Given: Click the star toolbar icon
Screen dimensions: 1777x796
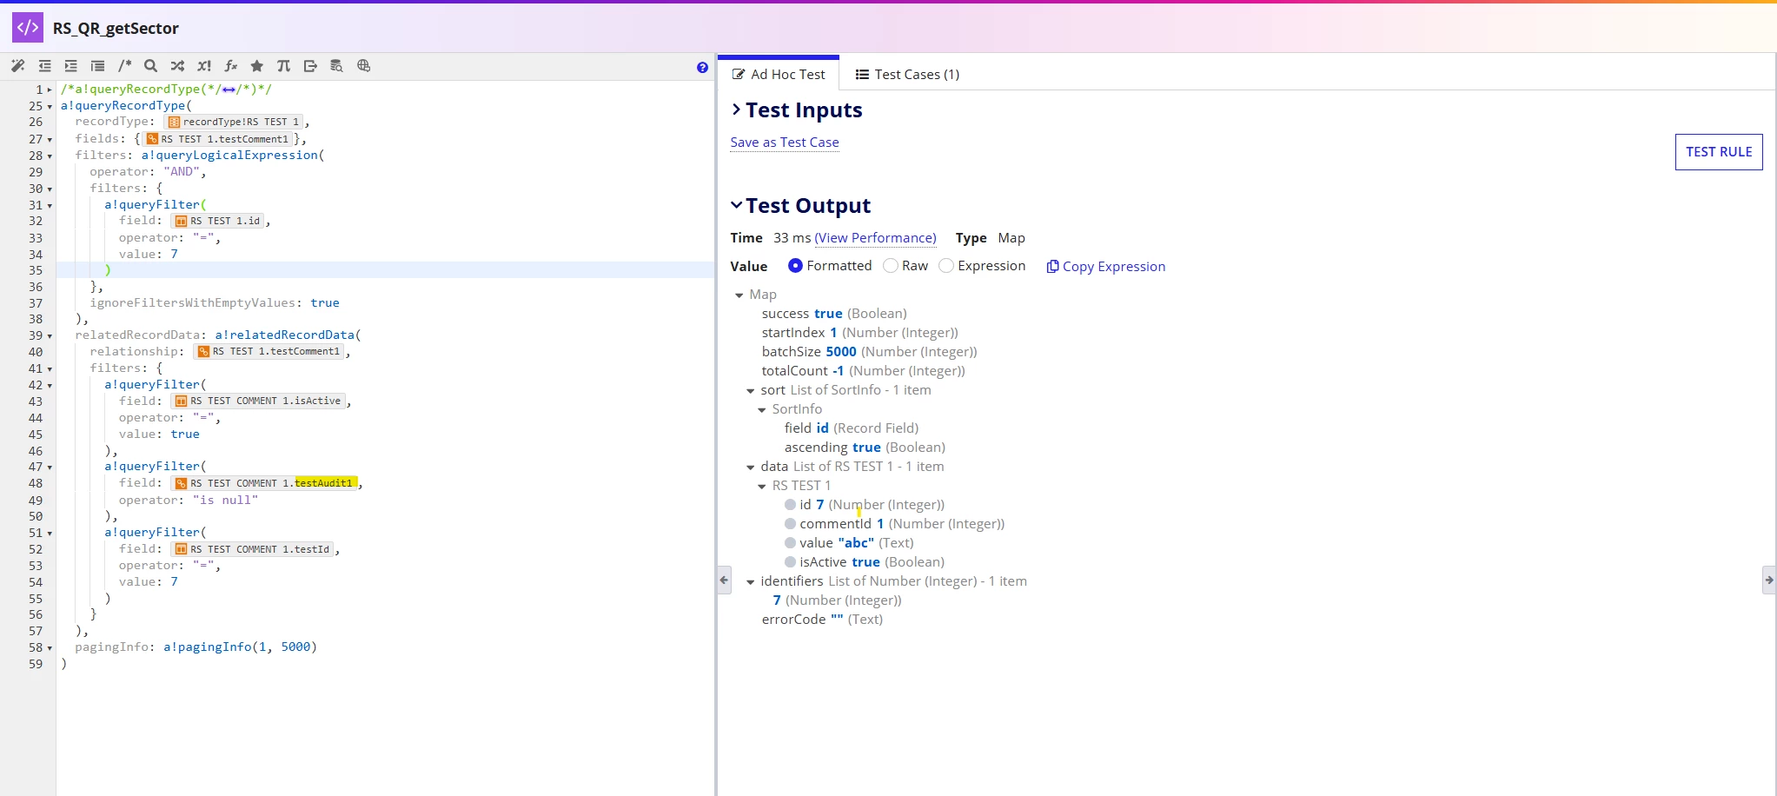Looking at the screenshot, I should coord(257,66).
